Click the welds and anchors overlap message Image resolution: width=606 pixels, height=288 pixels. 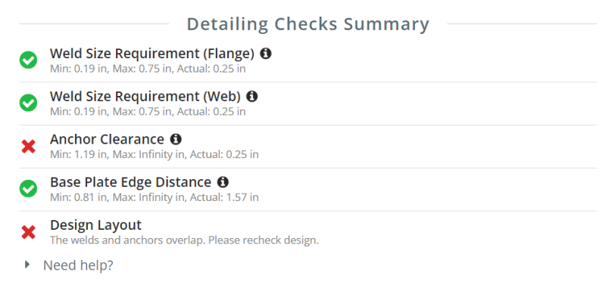[x=184, y=240]
